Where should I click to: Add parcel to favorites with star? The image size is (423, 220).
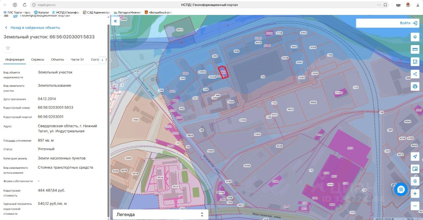click(x=8, y=48)
